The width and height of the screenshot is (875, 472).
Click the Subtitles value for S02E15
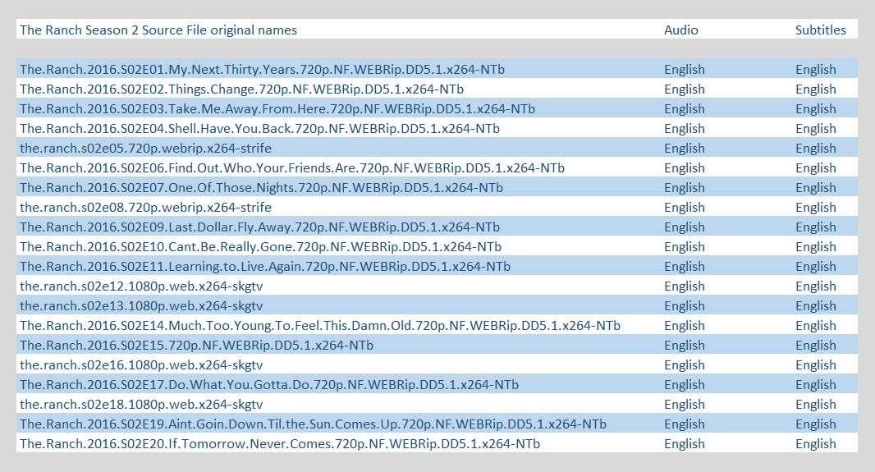(x=815, y=346)
